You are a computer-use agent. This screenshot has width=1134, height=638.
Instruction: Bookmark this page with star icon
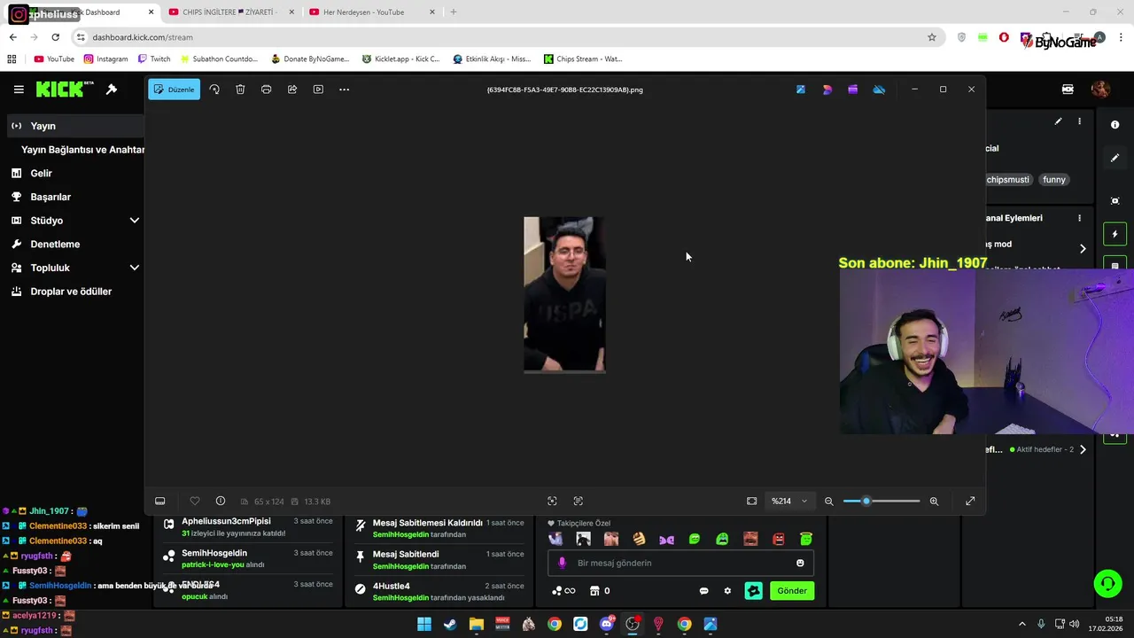click(x=931, y=37)
